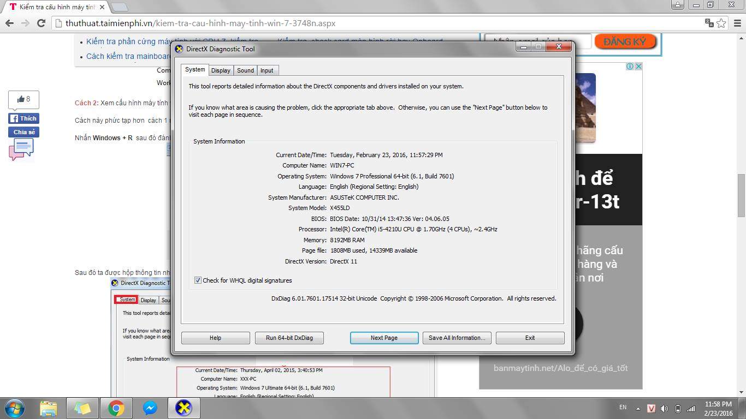Open the translate page icon
Screen dimensions: 746x419
(709, 23)
